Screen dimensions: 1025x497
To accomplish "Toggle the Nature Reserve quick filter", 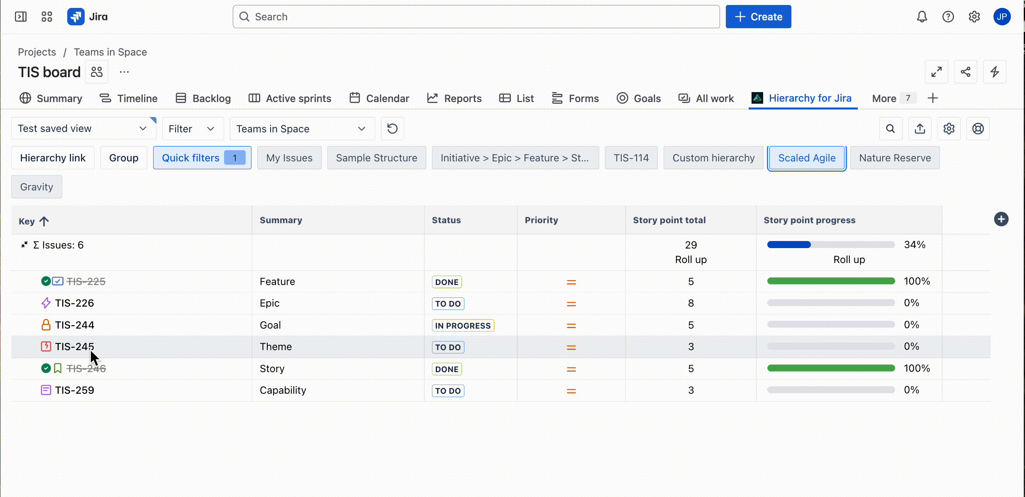I will pos(895,158).
